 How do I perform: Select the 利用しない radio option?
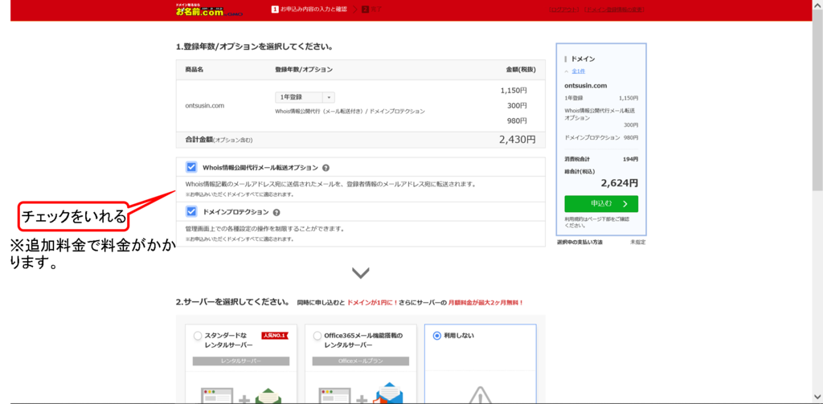pos(436,336)
